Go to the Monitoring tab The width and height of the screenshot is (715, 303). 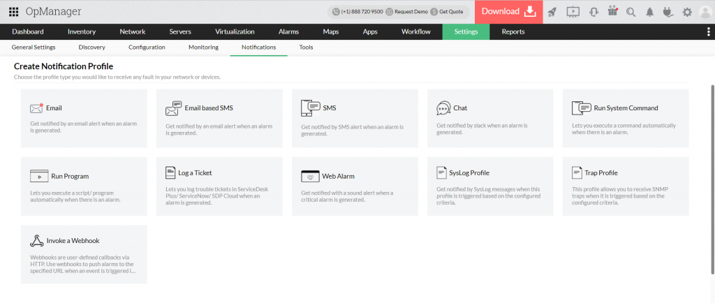203,47
